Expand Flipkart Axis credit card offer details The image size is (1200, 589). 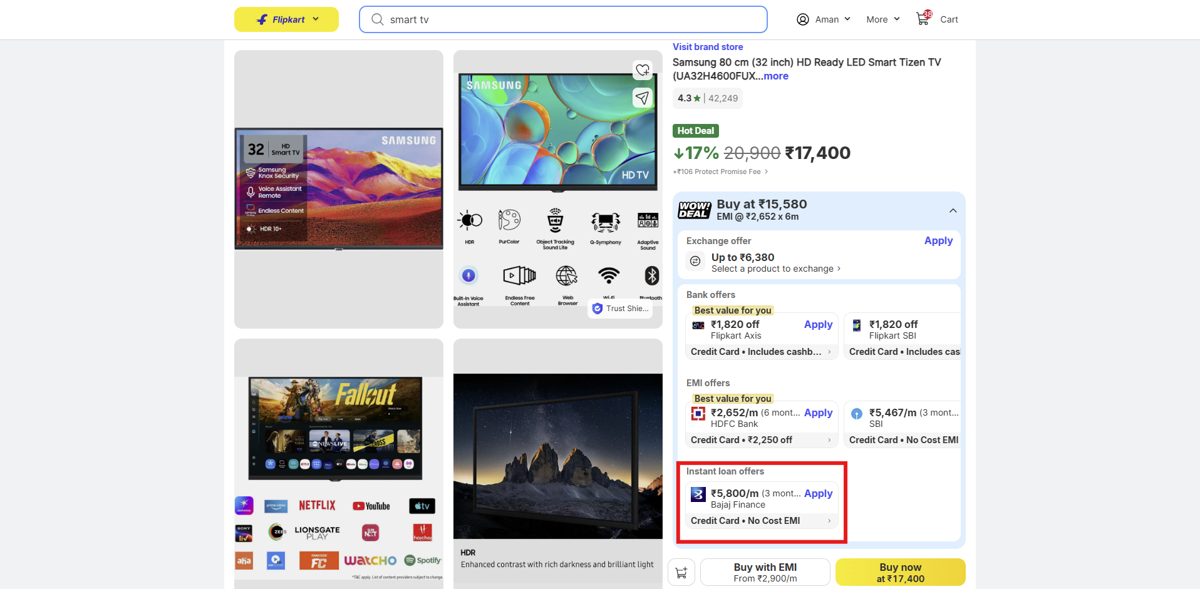(x=829, y=352)
